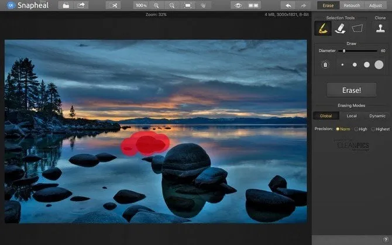Select the eraser selection tool
This screenshot has width=392, height=245.
[339, 28]
